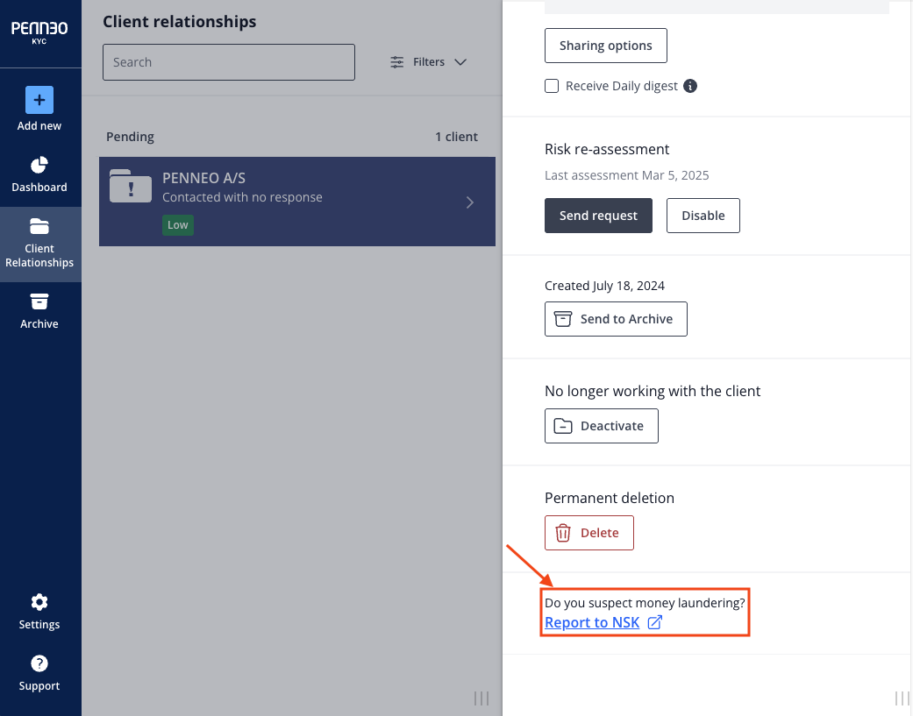Image resolution: width=913 pixels, height=716 pixels.
Task: Go to Add new in sidebar
Action: pyautogui.click(x=39, y=125)
